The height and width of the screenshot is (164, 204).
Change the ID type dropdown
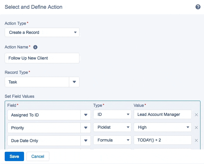coord(112,114)
